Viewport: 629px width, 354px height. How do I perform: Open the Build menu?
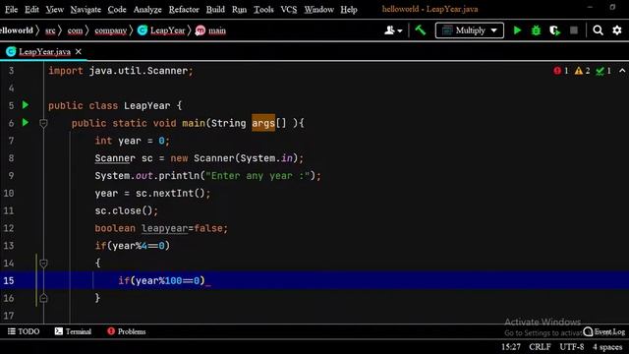coord(215,9)
